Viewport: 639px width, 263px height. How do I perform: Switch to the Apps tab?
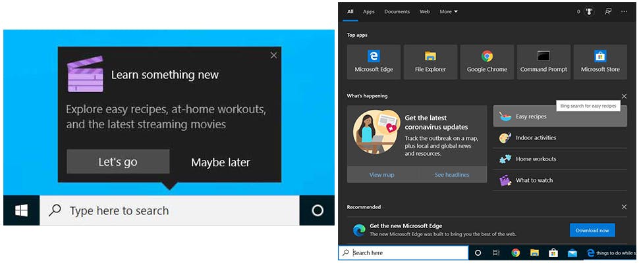(368, 12)
